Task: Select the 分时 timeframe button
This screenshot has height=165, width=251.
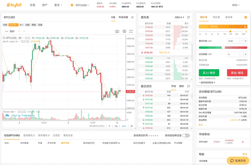Action: click(x=5, y=25)
